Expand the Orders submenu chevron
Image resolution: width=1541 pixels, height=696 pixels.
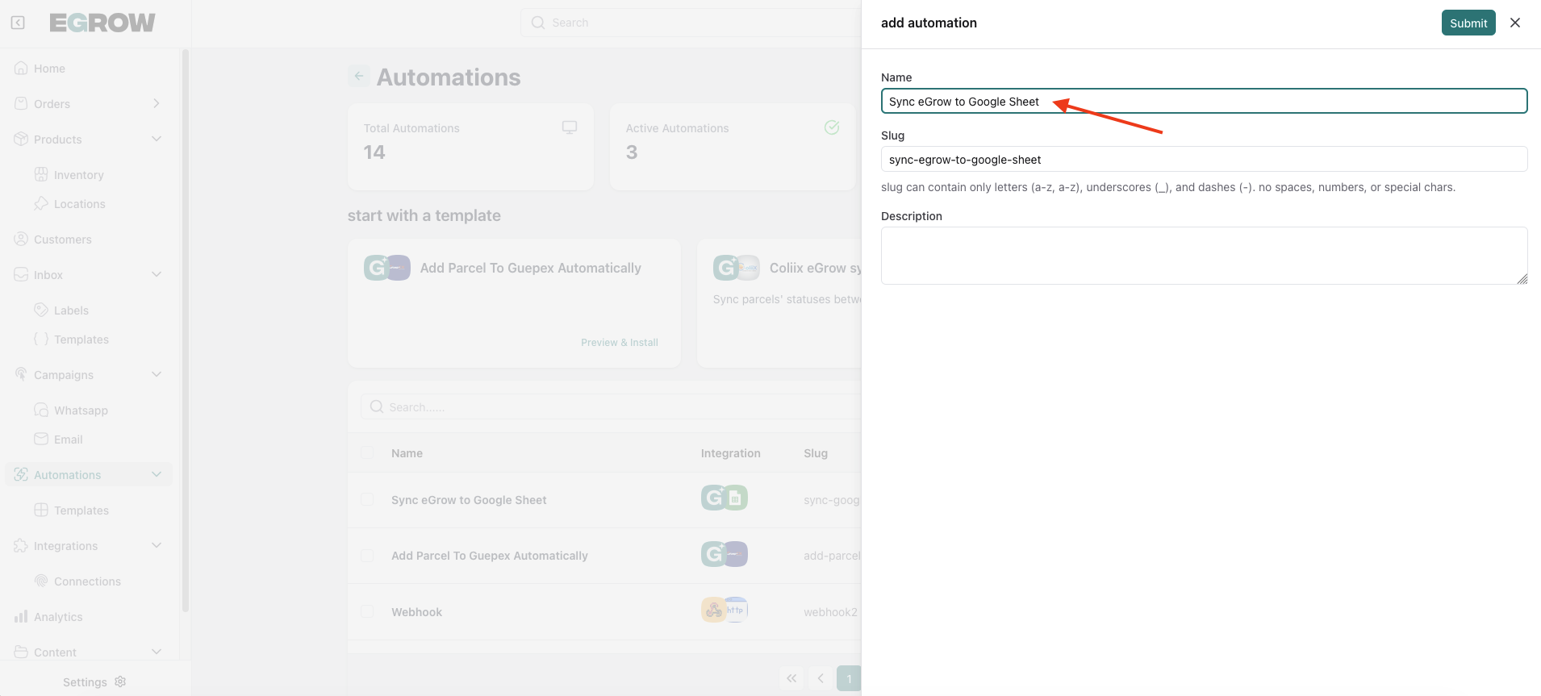[157, 104]
